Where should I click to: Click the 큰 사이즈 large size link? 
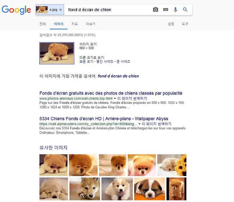pyautogui.click(x=123, y=62)
